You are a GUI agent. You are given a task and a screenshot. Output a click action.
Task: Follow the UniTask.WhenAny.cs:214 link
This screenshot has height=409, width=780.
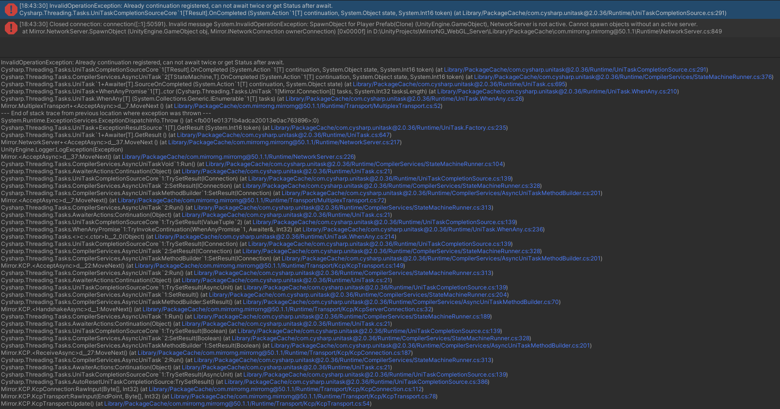pyautogui.click(x=275, y=237)
